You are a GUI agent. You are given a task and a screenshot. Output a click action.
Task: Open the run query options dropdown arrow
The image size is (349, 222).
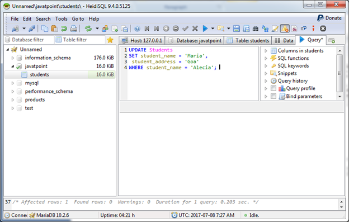[213, 29]
